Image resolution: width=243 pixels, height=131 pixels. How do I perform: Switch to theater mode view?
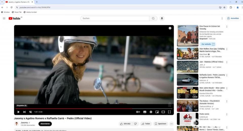click(163, 112)
